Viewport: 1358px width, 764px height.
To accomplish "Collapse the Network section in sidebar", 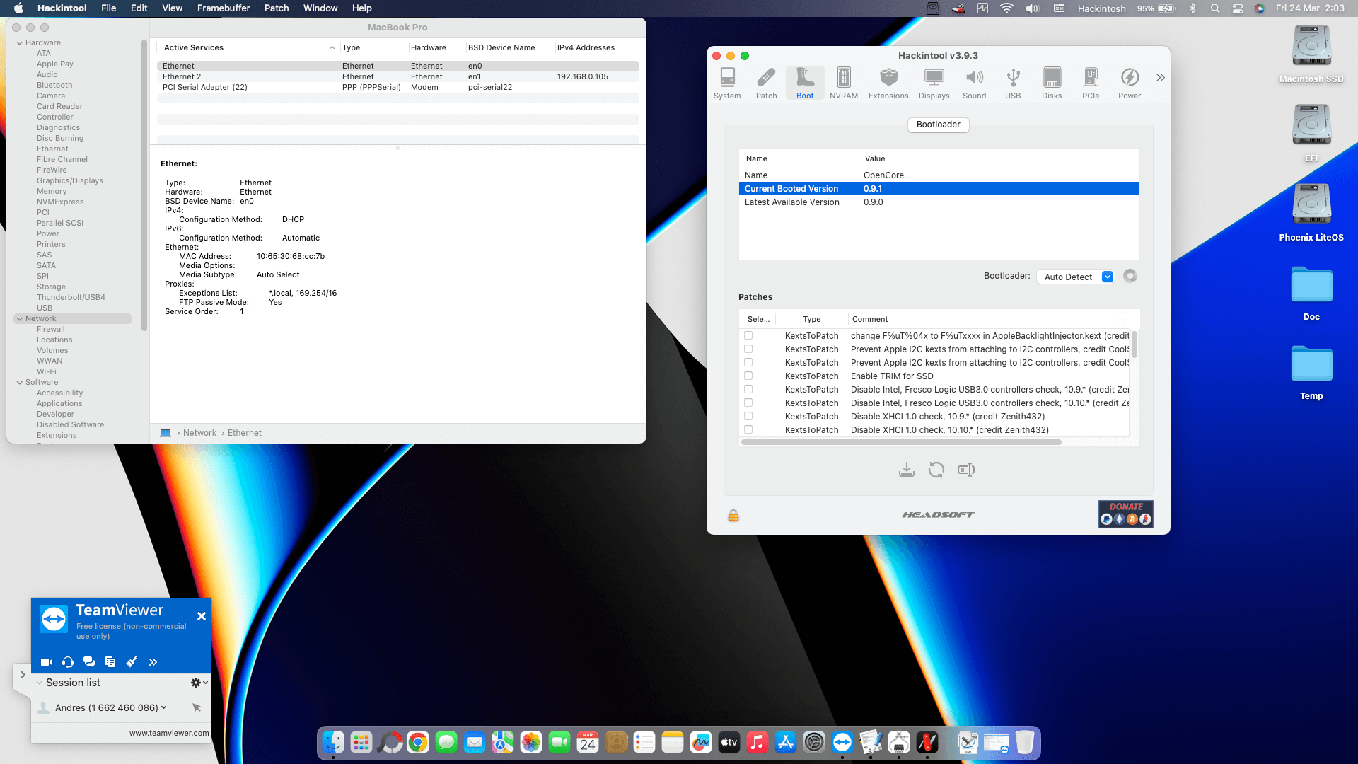I will point(19,319).
